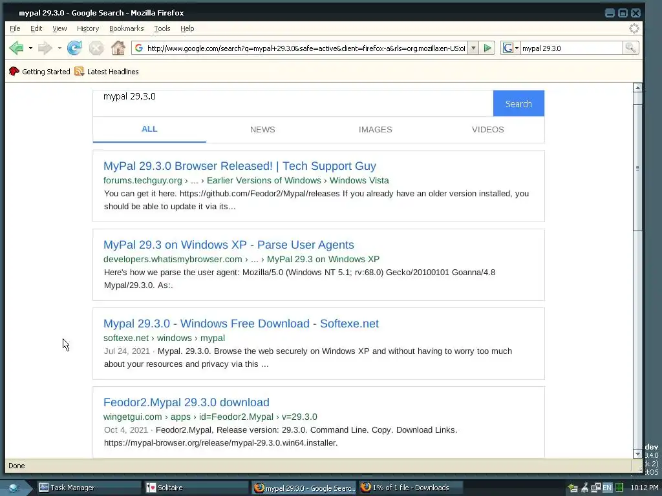Open the File menu
The image size is (662, 496).
[15, 28]
